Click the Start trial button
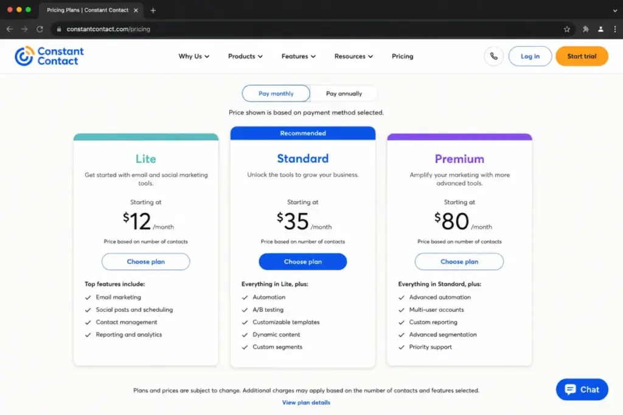 (x=582, y=56)
